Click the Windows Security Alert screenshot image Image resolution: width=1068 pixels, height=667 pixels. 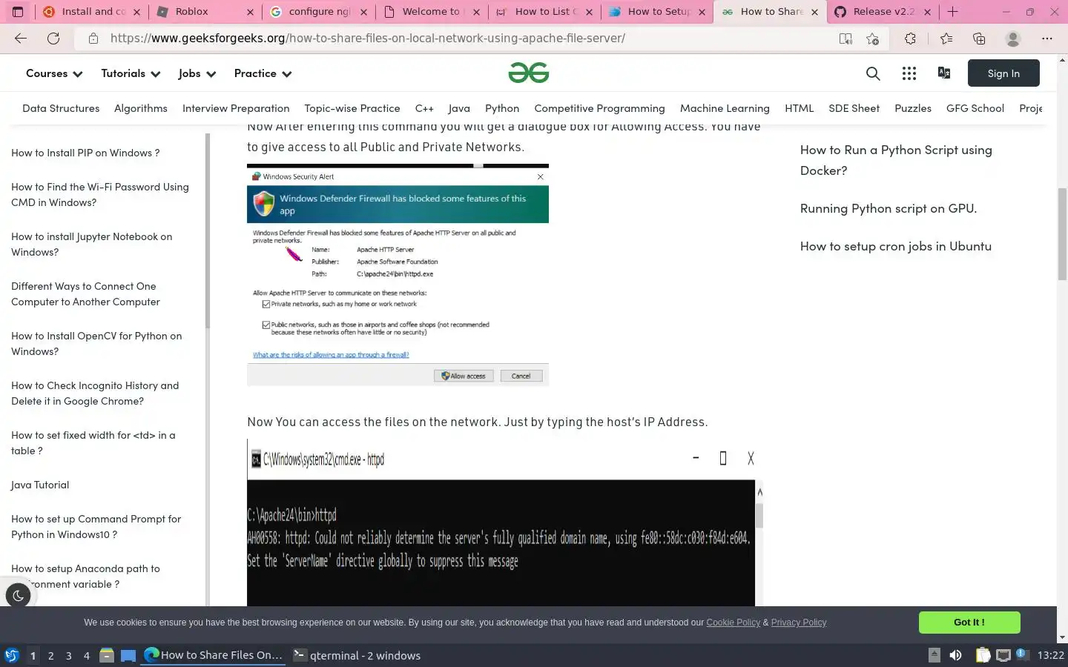pos(398,275)
